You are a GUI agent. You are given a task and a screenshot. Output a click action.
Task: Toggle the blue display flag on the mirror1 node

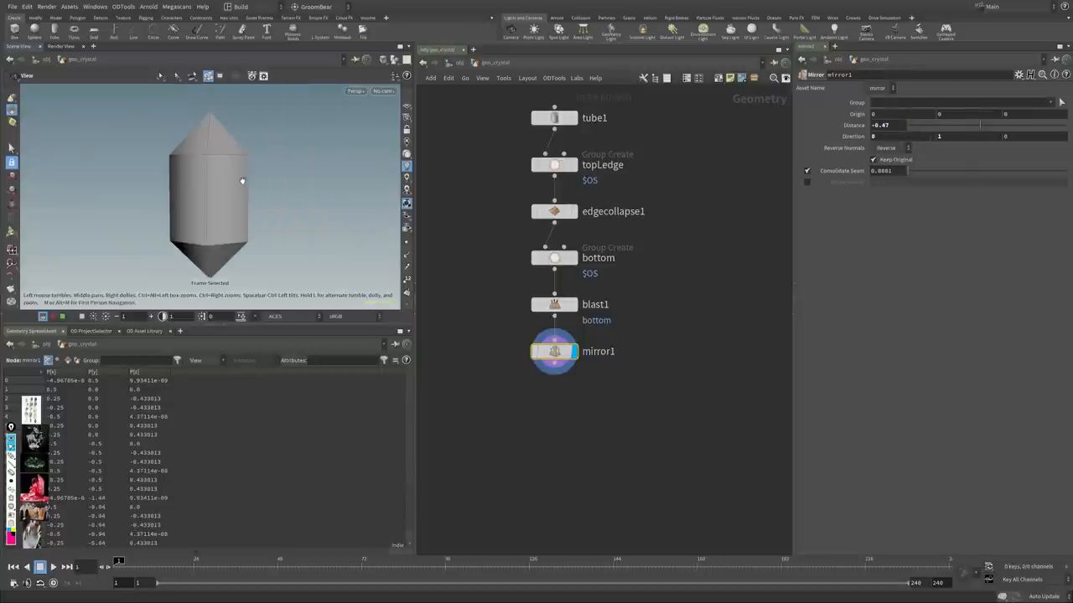tap(573, 351)
